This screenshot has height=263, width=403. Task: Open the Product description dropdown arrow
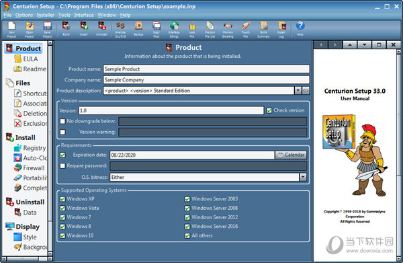[x=298, y=91]
